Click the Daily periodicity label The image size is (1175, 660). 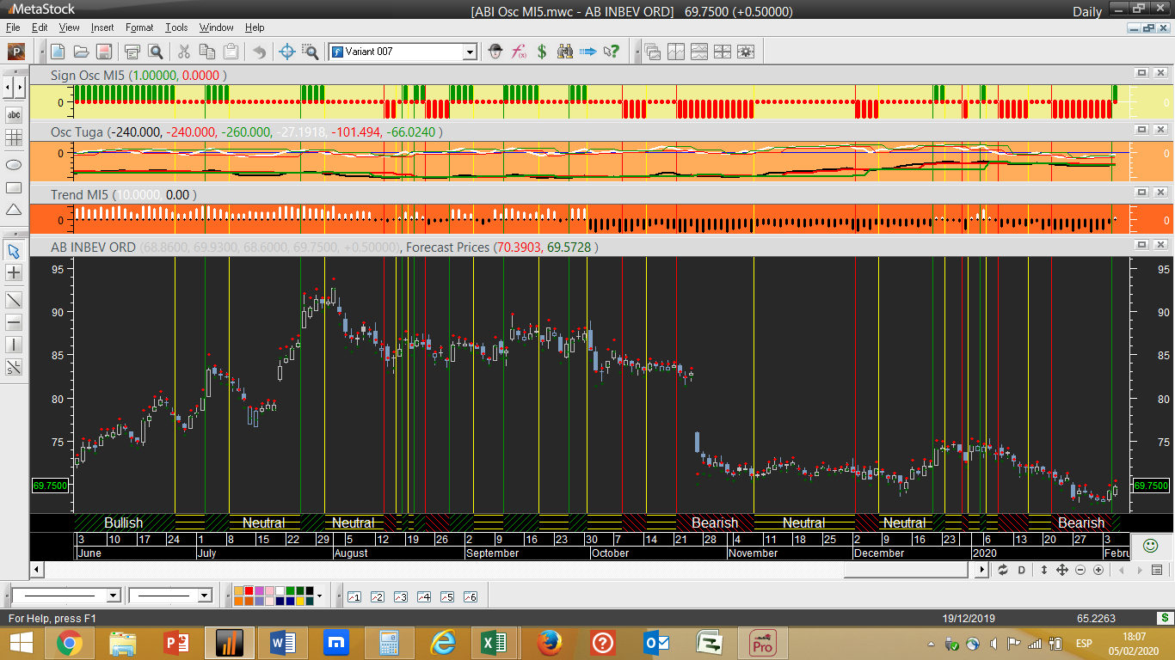1087,11
